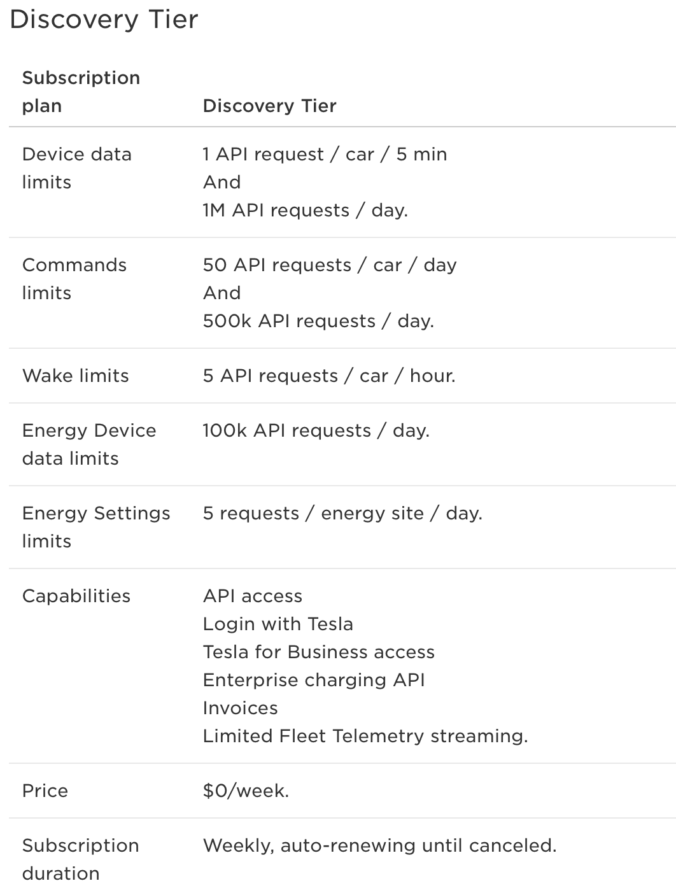Image resolution: width=676 pixels, height=895 pixels.
Task: Click 5 requests / energy site / day text
Action: click(342, 513)
